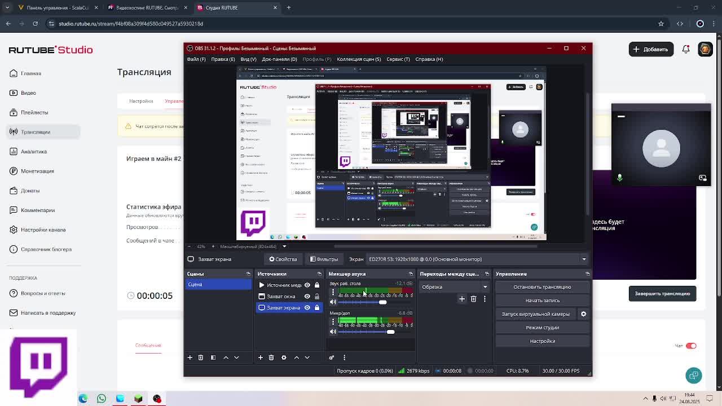This screenshot has width=722, height=406.
Task: Mute the desktop audio channel
Action: pyautogui.click(x=333, y=302)
